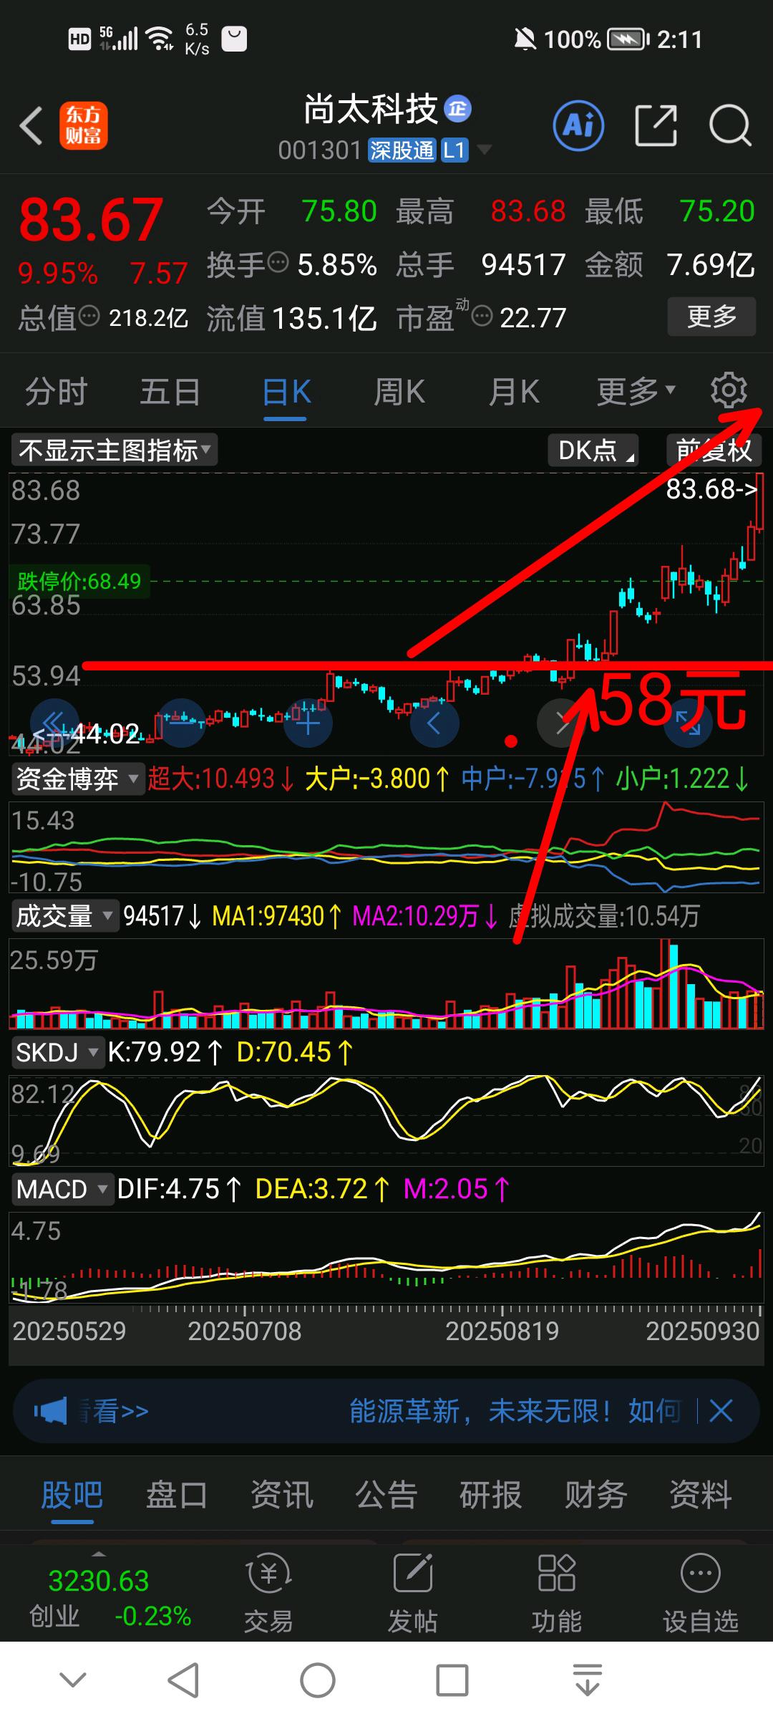Tap Android back navigation triangle

[183, 1680]
